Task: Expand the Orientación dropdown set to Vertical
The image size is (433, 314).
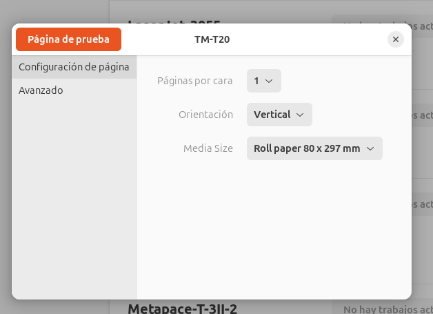Action: (279, 115)
